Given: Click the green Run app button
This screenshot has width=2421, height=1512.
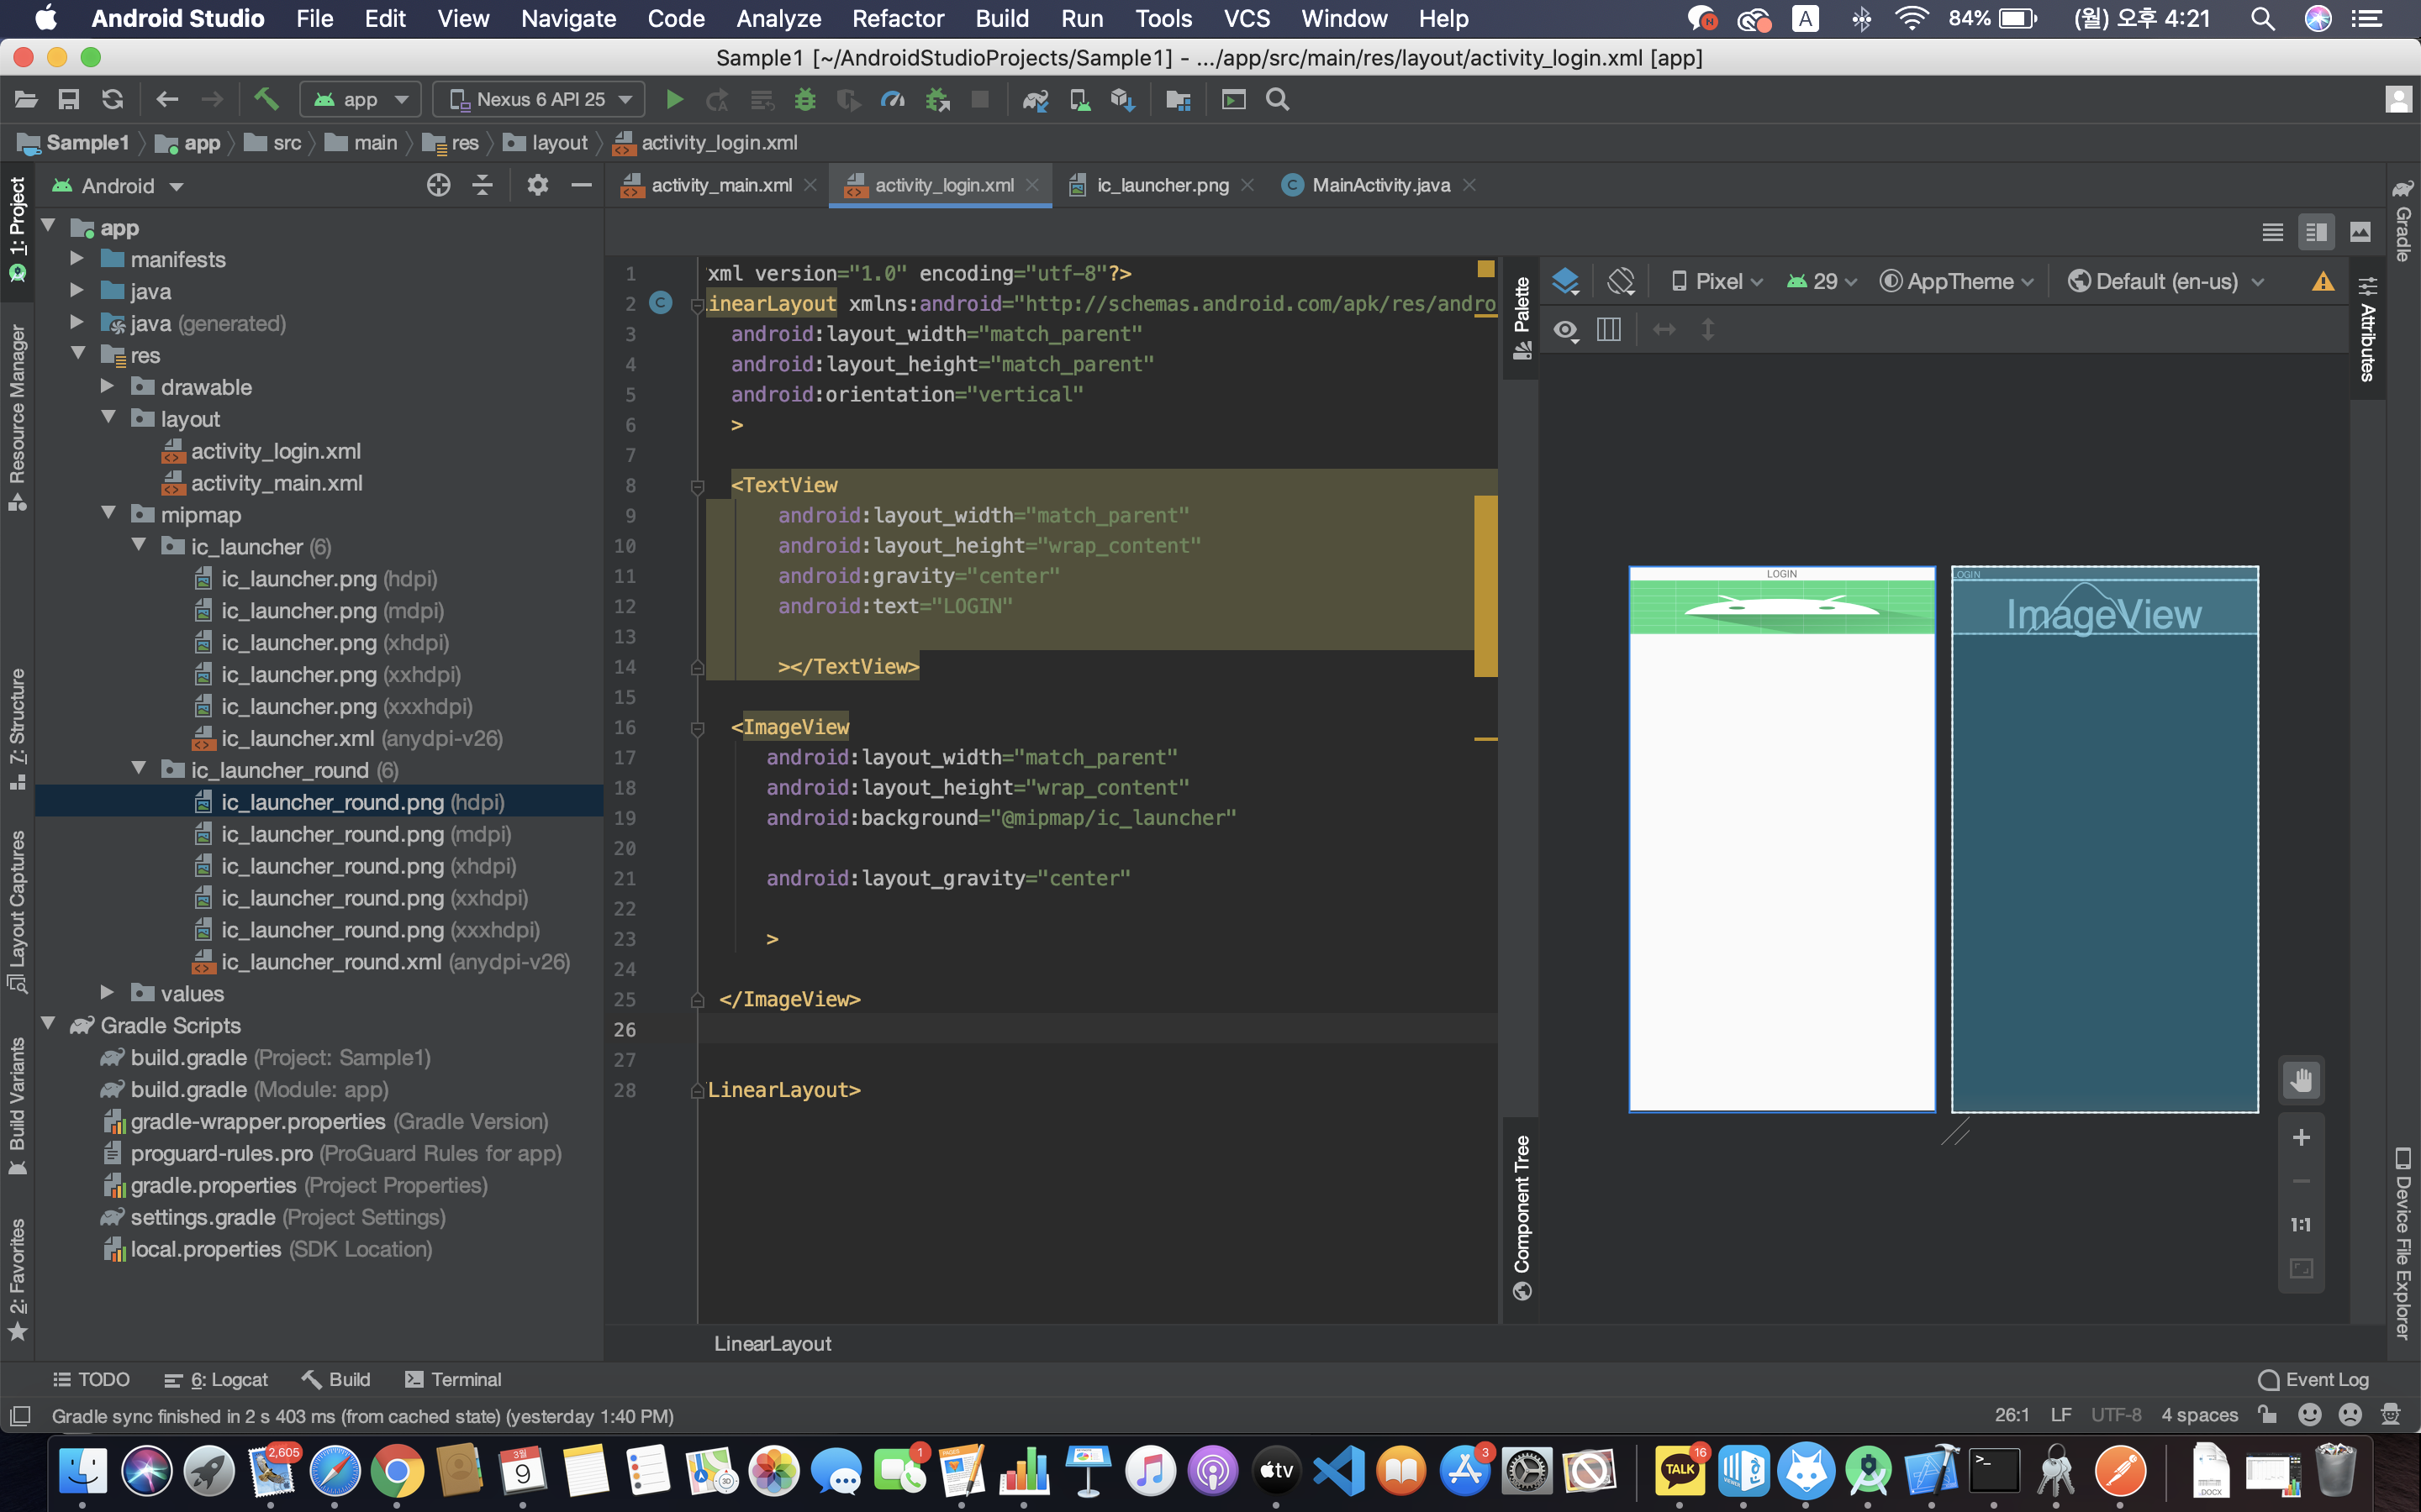Looking at the screenshot, I should tap(674, 99).
